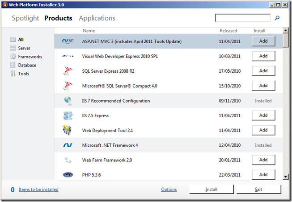Switch to the Spotlight tab
The image size is (292, 202).
(25, 18)
